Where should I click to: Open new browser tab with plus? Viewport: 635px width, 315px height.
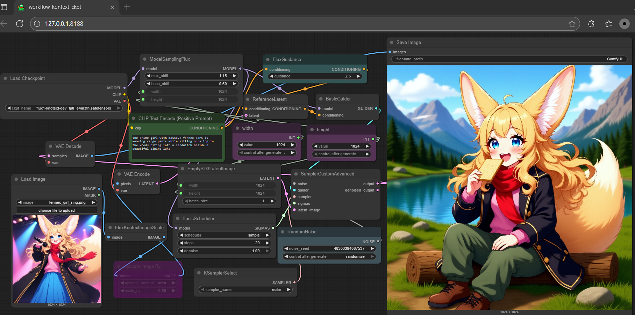(127, 7)
